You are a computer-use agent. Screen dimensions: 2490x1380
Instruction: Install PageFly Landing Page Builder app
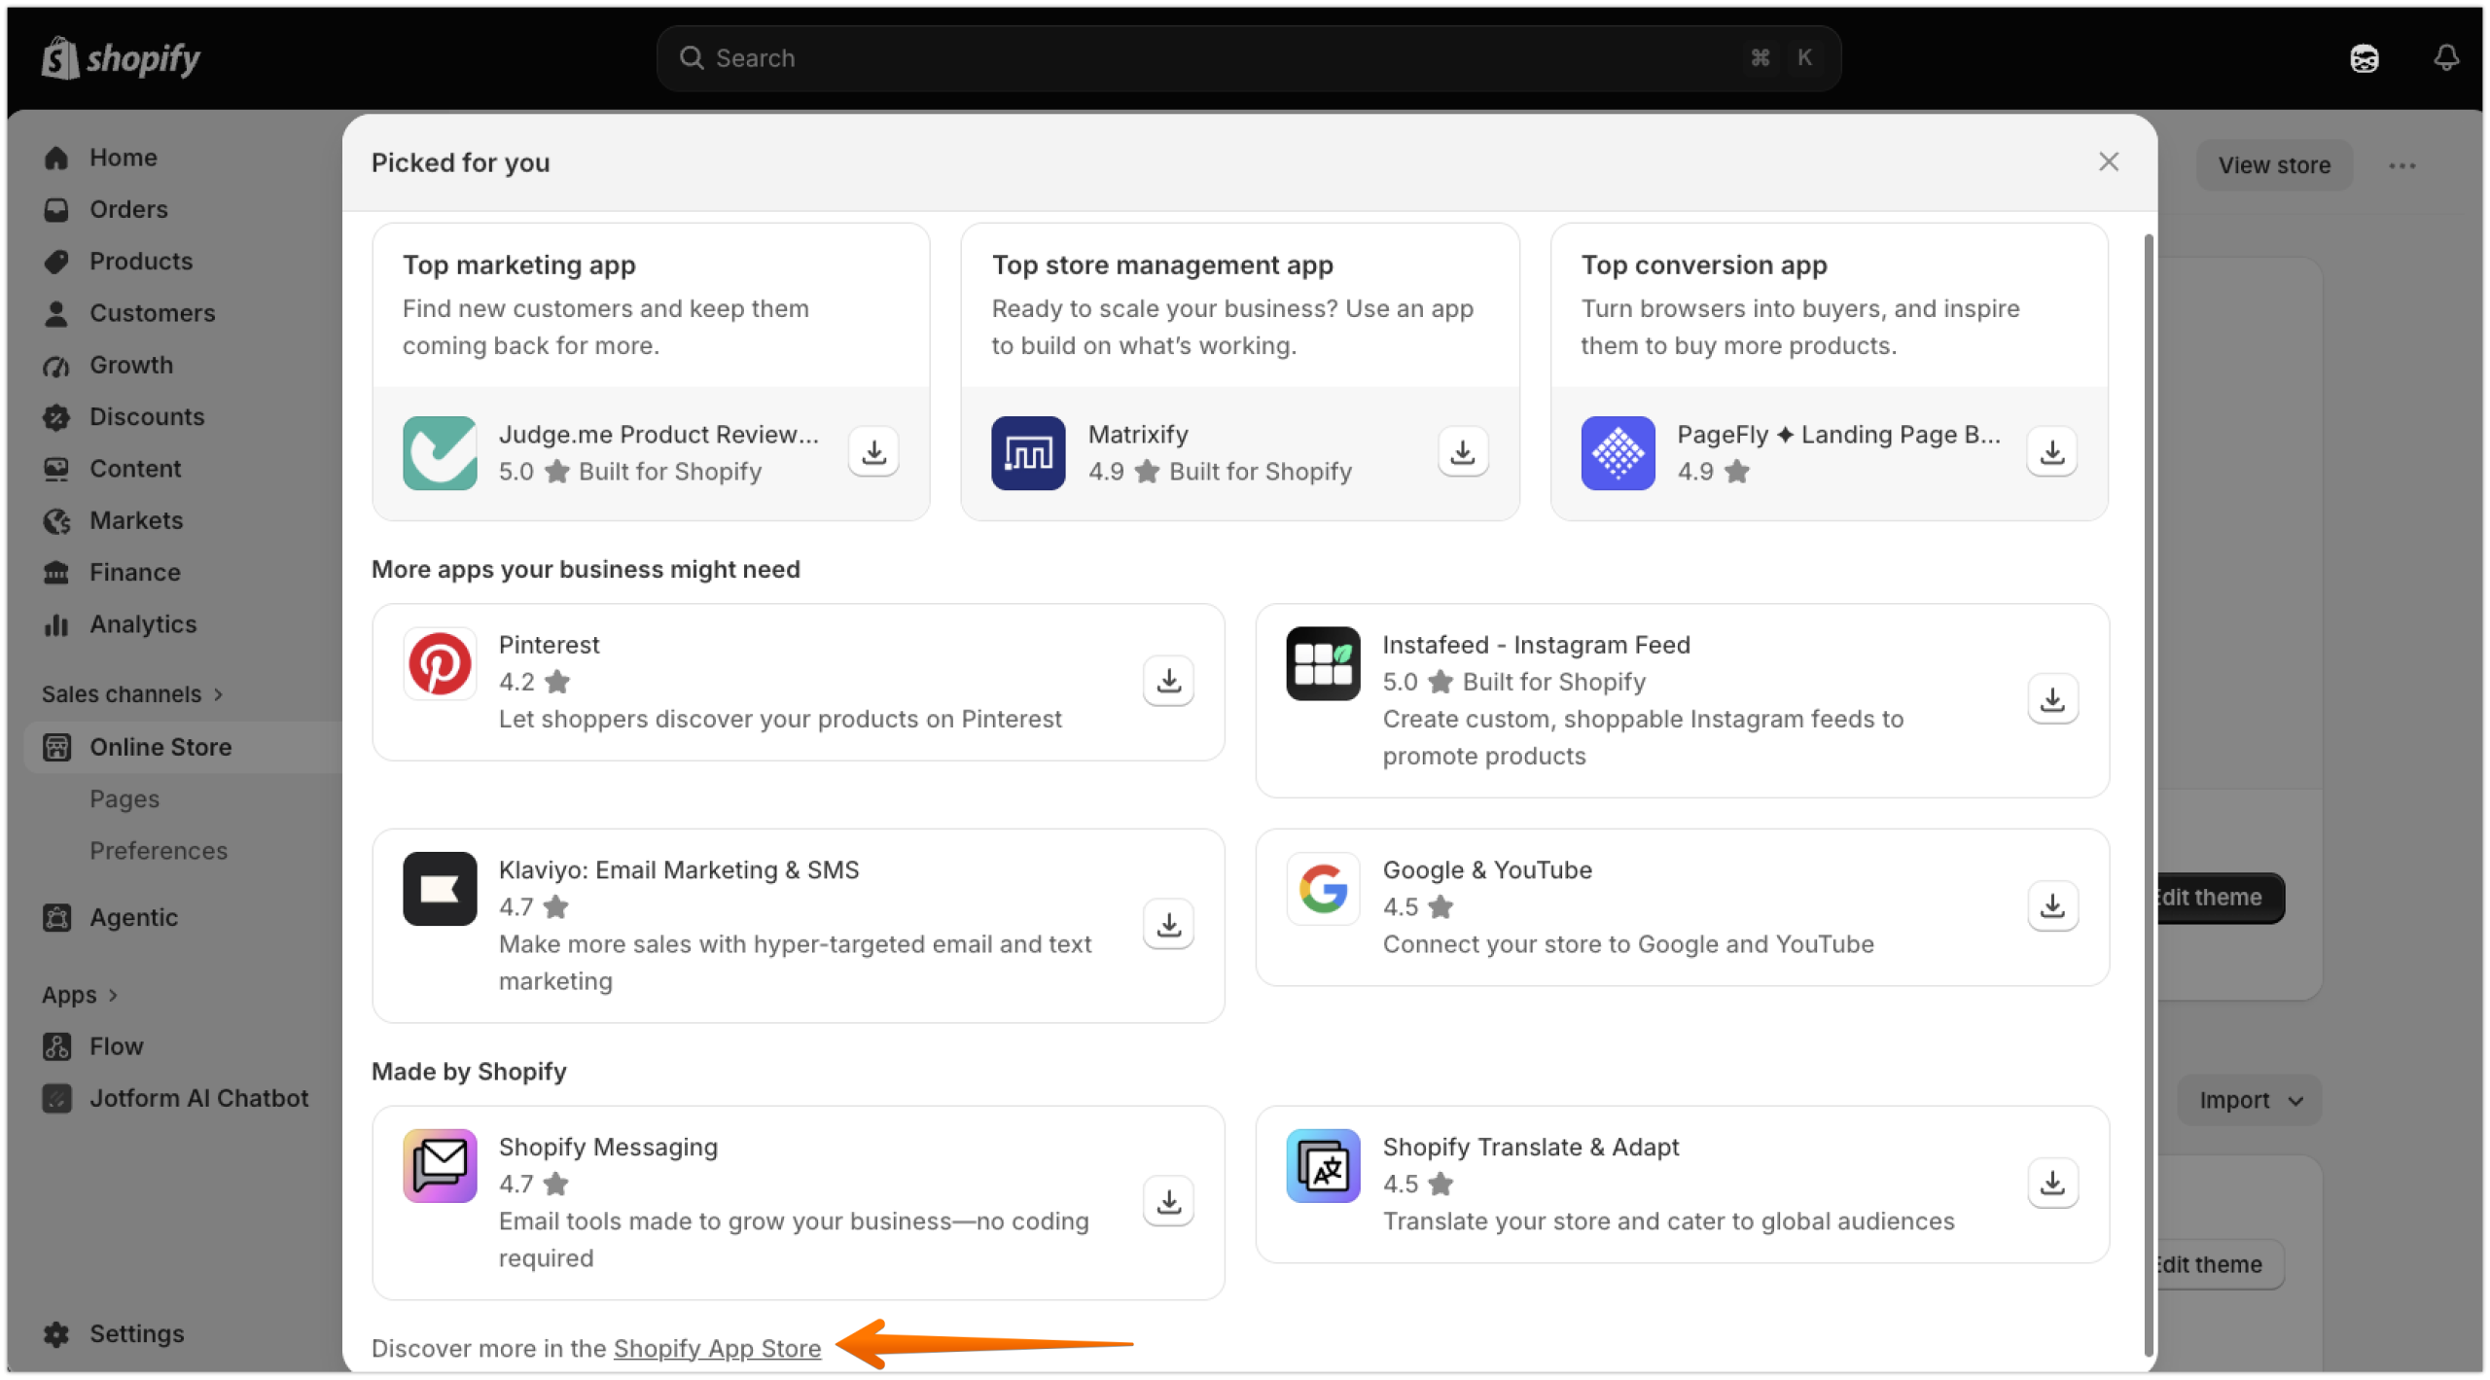(2051, 452)
